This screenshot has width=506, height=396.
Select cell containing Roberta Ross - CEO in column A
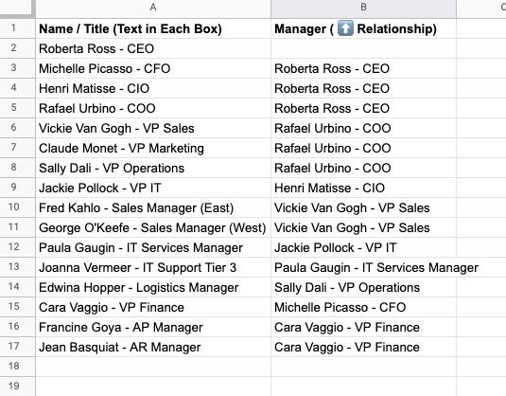click(x=153, y=48)
